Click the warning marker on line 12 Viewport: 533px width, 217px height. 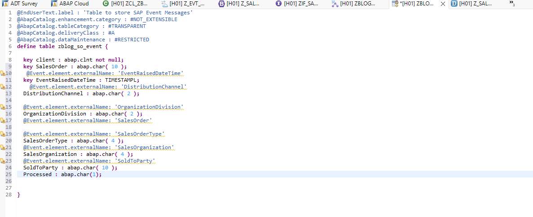coord(2,87)
